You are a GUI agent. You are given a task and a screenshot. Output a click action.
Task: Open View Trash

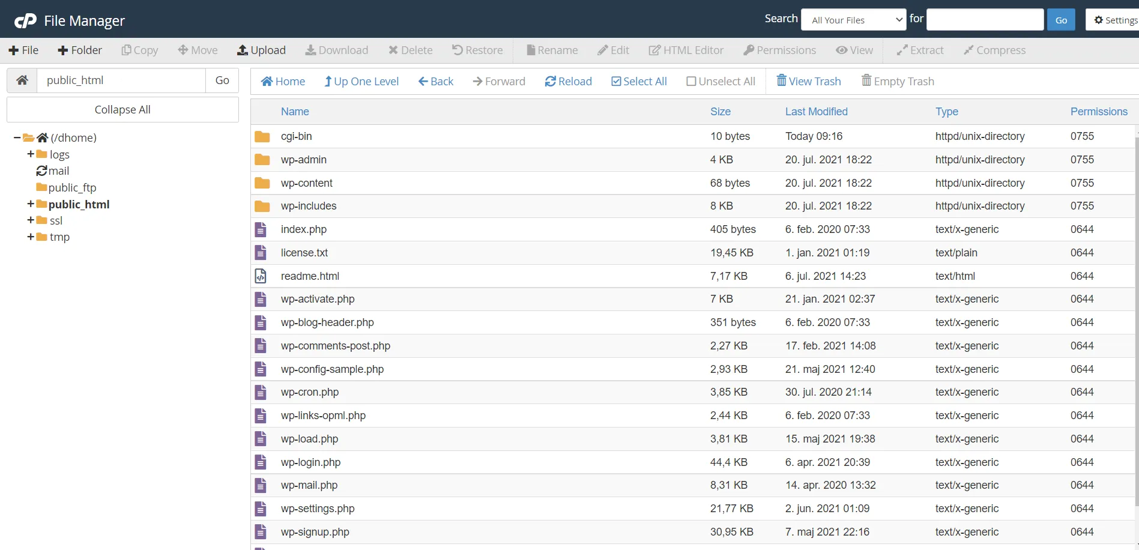(809, 81)
